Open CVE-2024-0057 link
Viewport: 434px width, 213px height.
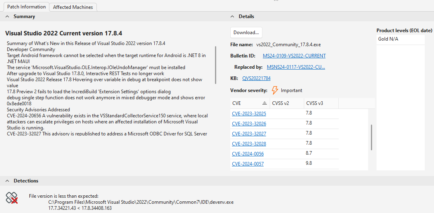coord(248,164)
